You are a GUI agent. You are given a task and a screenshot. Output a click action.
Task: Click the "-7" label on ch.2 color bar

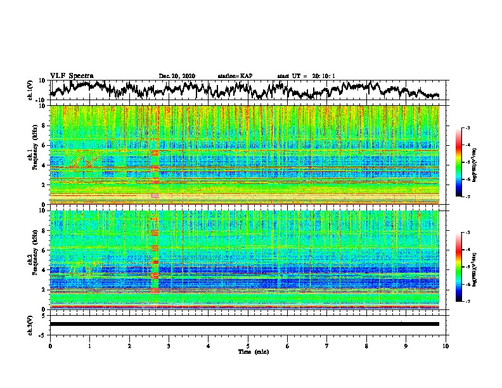click(x=467, y=302)
